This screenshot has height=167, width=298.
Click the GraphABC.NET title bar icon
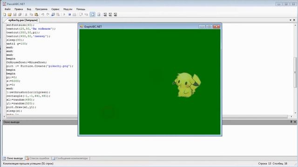click(82, 26)
